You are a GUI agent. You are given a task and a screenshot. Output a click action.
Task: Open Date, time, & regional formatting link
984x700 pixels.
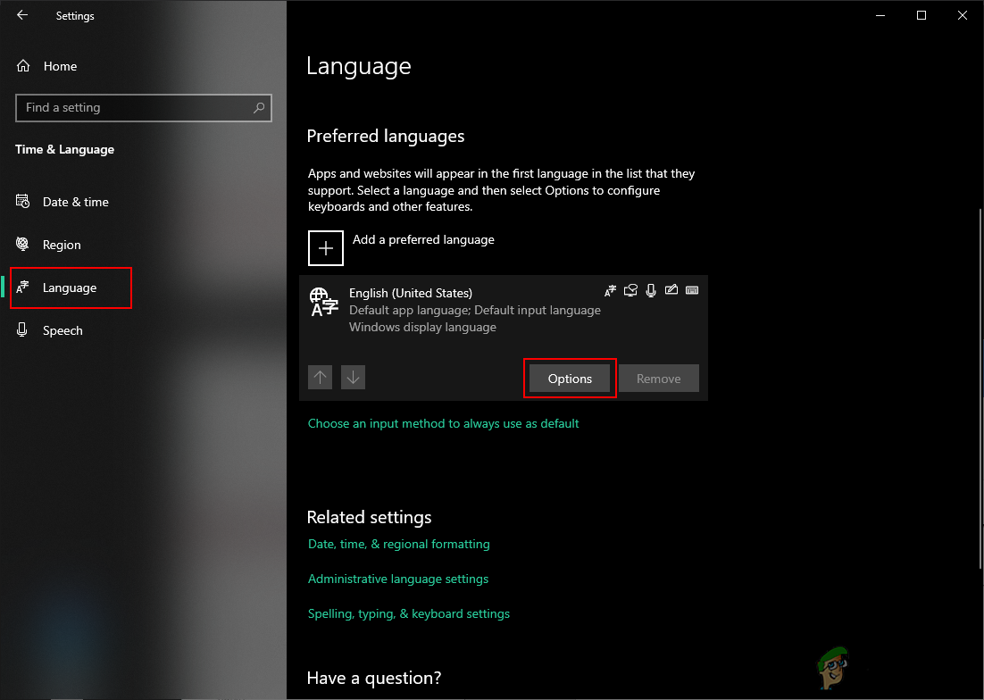coord(398,544)
